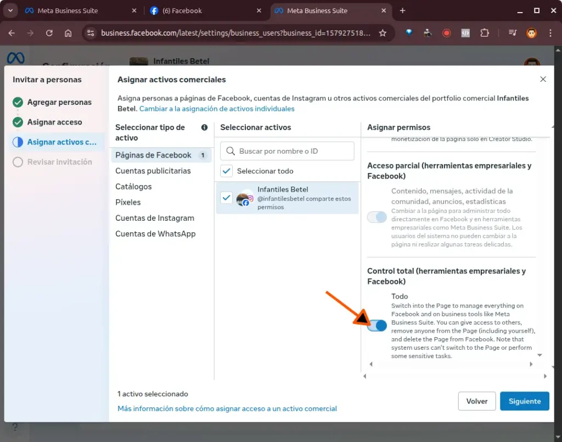
Task: Close the Asignar activos comerciales dialog
Action: [x=543, y=80]
